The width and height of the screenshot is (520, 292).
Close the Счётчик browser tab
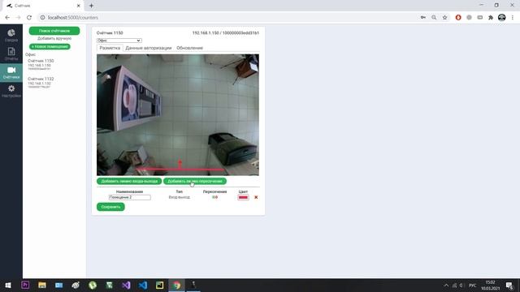(79, 6)
